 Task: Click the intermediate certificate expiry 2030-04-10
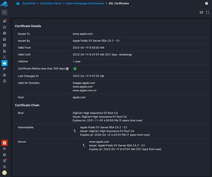[115, 135]
